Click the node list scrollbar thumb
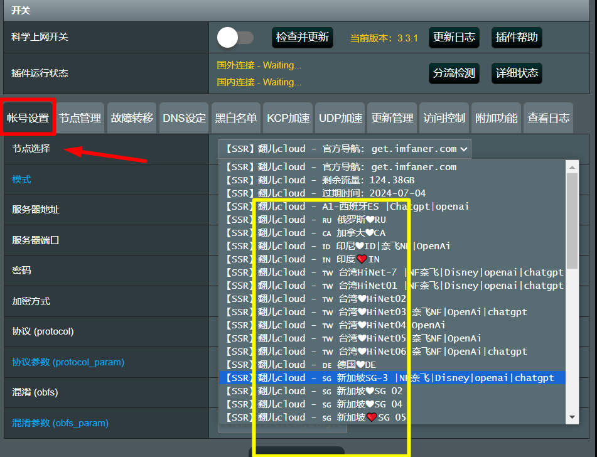The height and width of the screenshot is (457, 597). point(572,221)
